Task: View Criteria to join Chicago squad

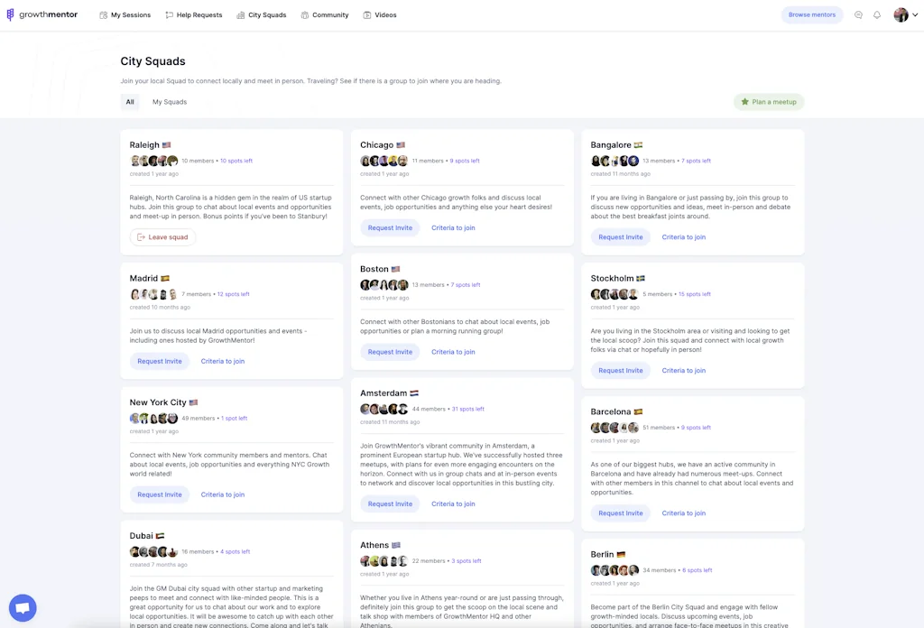Action: pos(452,227)
